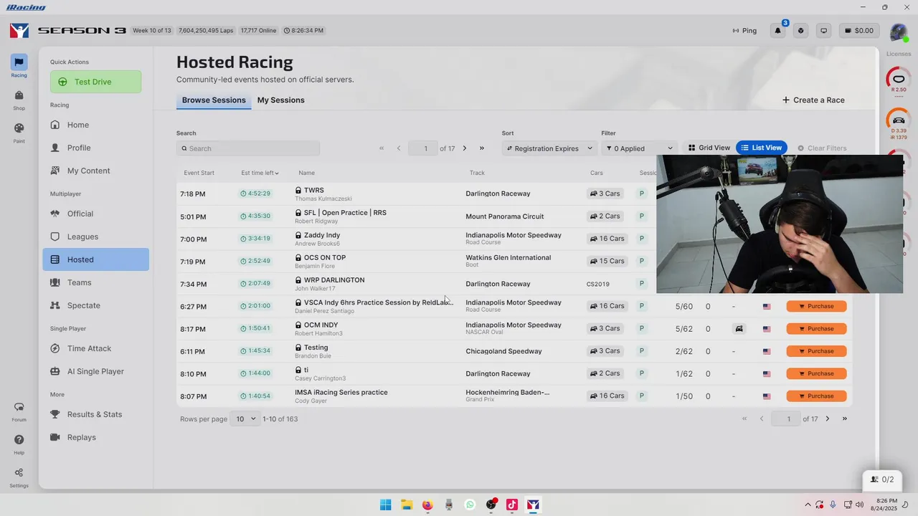This screenshot has width=918, height=516.
Task: Open File Explorer from the taskbar
Action: pyautogui.click(x=407, y=505)
